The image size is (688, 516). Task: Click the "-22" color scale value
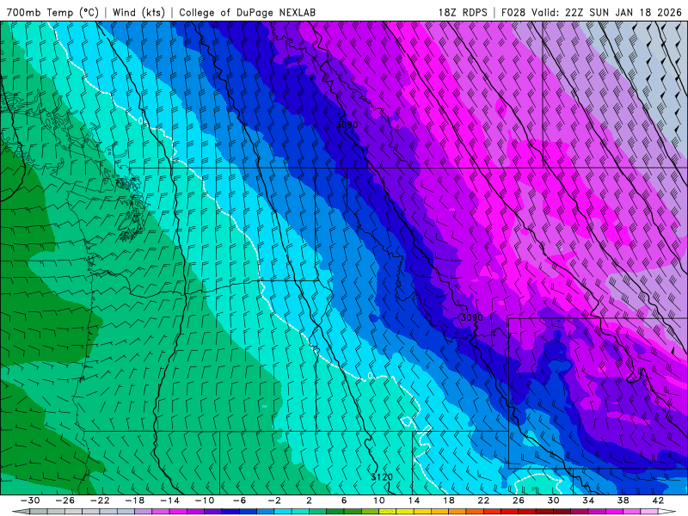pos(100,501)
